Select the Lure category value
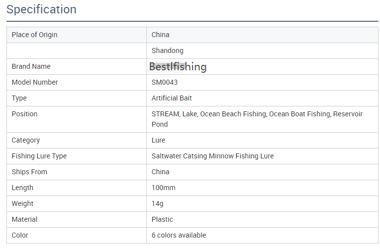 (x=158, y=140)
